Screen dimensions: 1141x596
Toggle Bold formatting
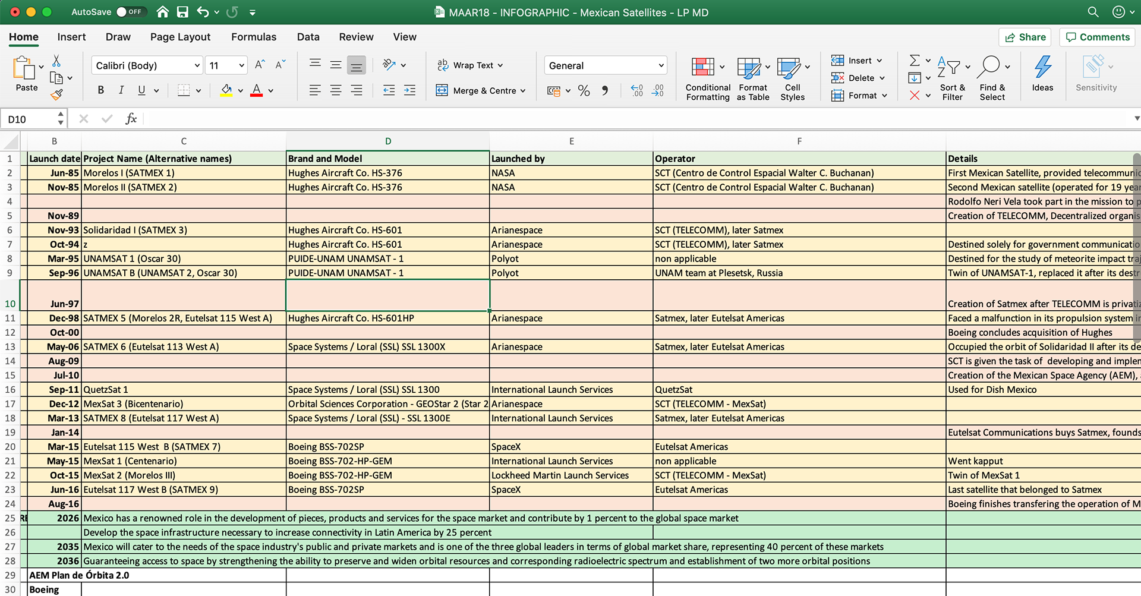tap(101, 90)
